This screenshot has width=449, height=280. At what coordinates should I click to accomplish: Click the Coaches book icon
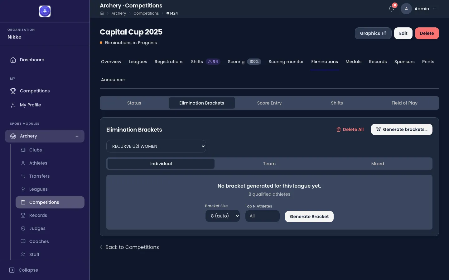[x=23, y=241]
